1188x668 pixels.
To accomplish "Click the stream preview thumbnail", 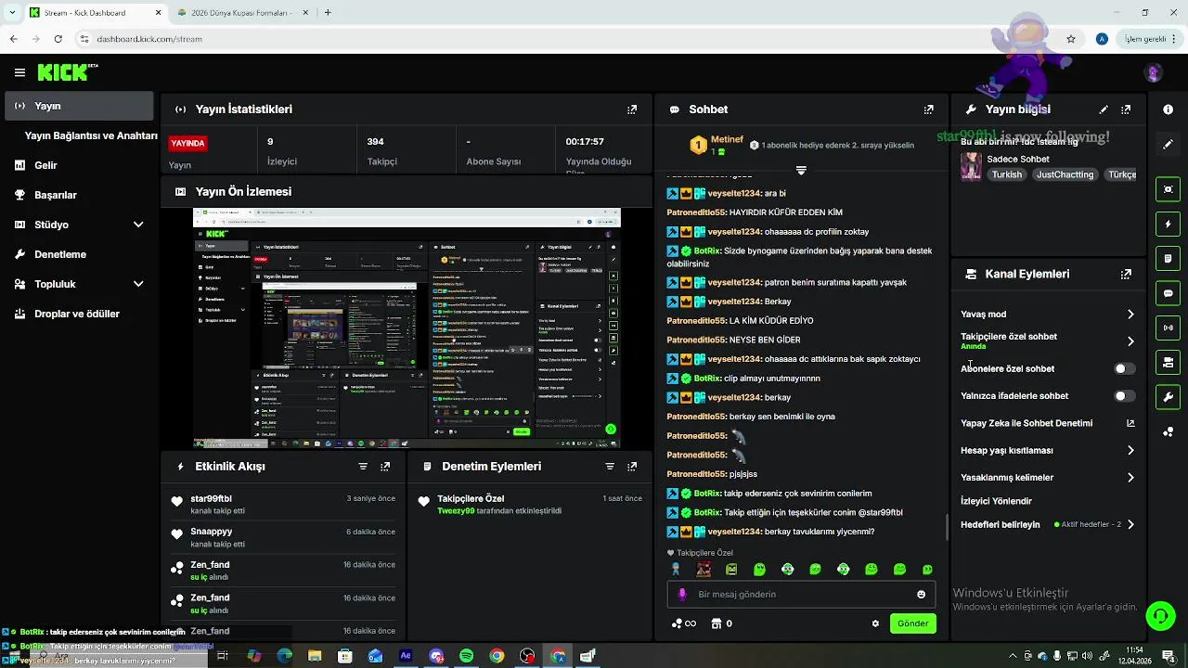I will (x=407, y=328).
